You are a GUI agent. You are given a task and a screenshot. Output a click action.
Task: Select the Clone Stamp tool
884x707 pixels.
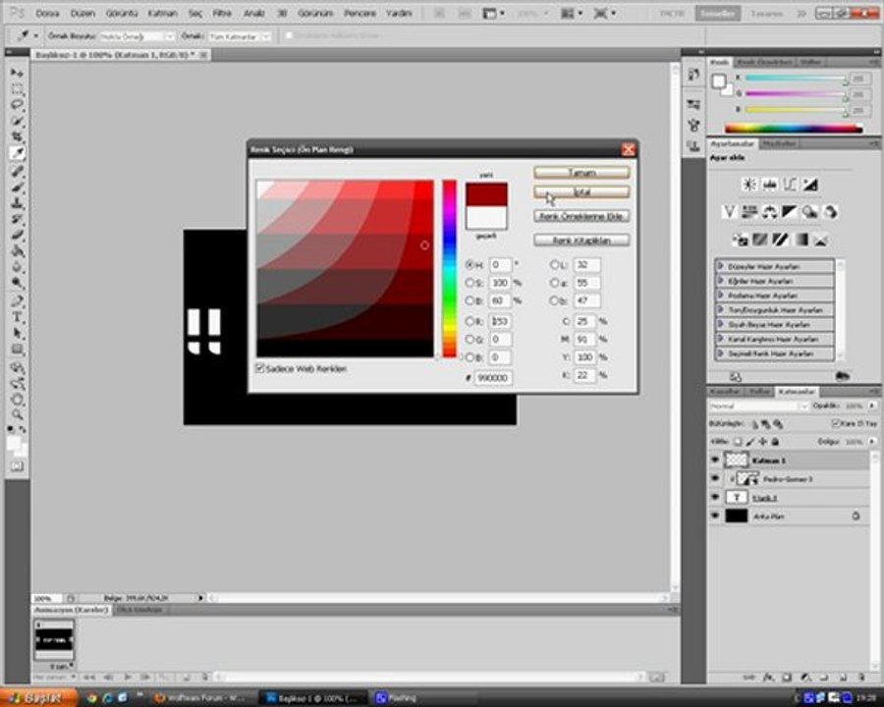click(x=17, y=202)
